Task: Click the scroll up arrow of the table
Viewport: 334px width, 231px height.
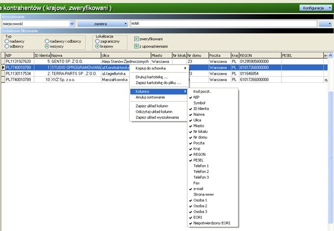Action: point(330,55)
